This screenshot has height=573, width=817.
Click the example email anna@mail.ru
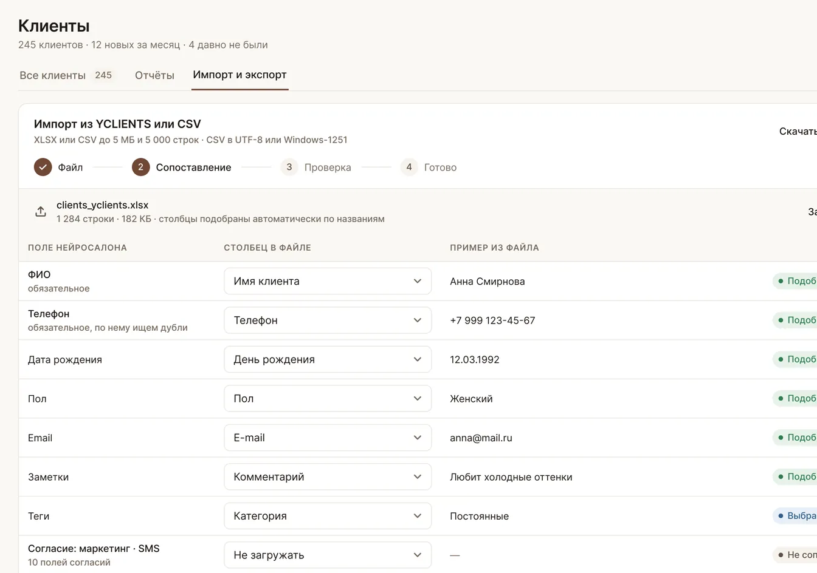(481, 438)
